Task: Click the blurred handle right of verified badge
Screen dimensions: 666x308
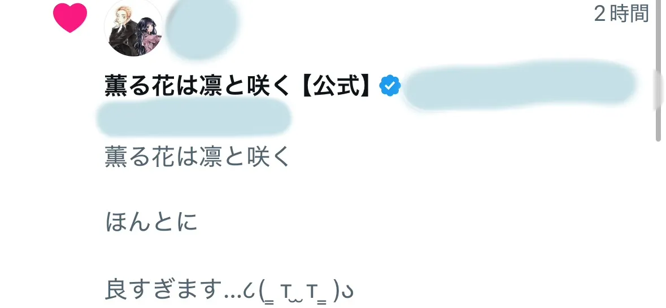Action: click(x=520, y=86)
